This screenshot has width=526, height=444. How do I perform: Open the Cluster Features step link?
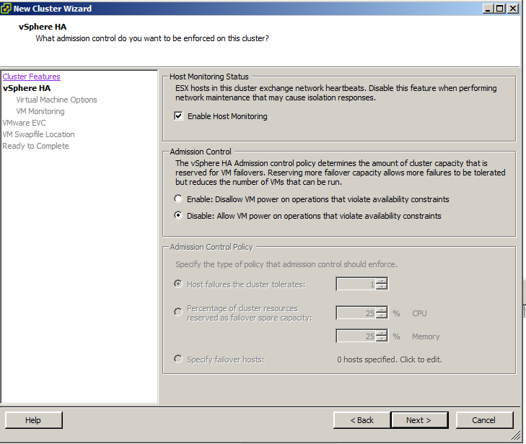pos(31,77)
